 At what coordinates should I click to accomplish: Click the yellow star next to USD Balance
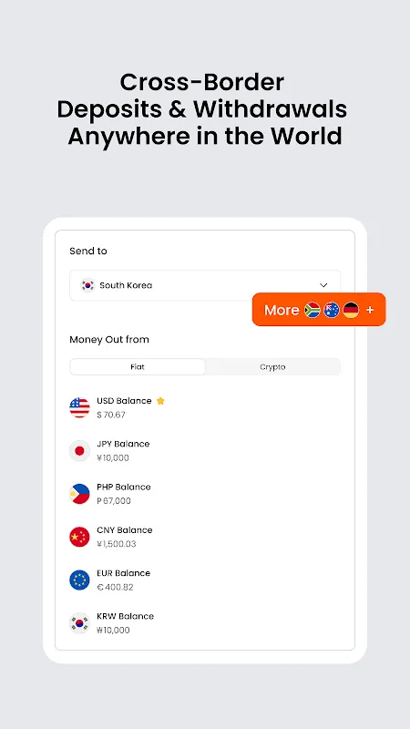tap(160, 401)
